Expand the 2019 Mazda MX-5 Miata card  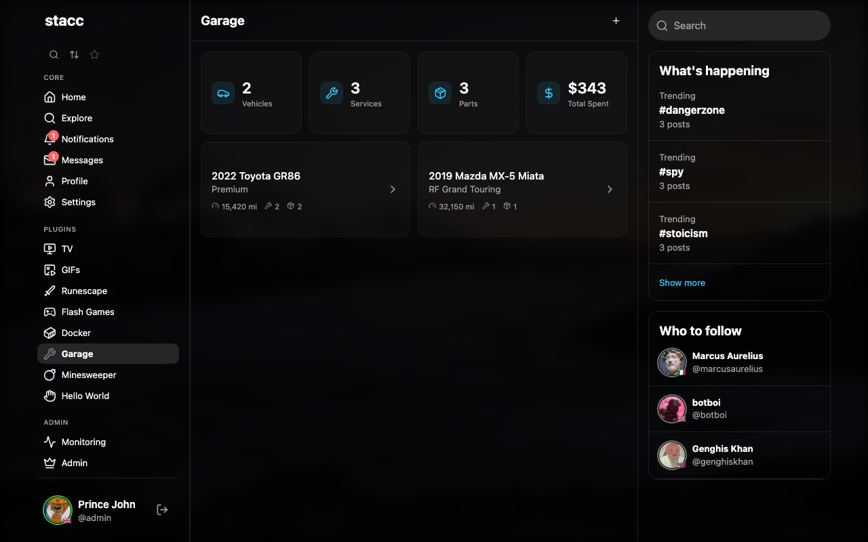[x=610, y=190]
